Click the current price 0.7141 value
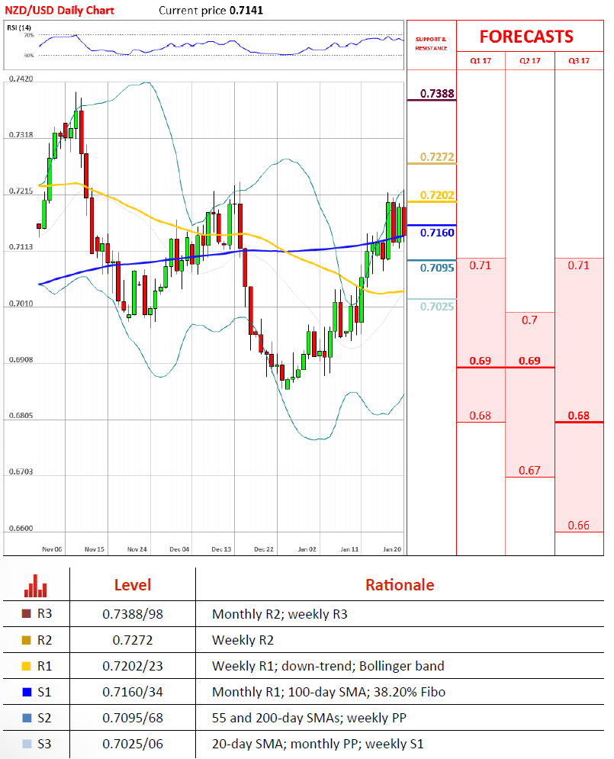The image size is (614, 759). point(246,10)
